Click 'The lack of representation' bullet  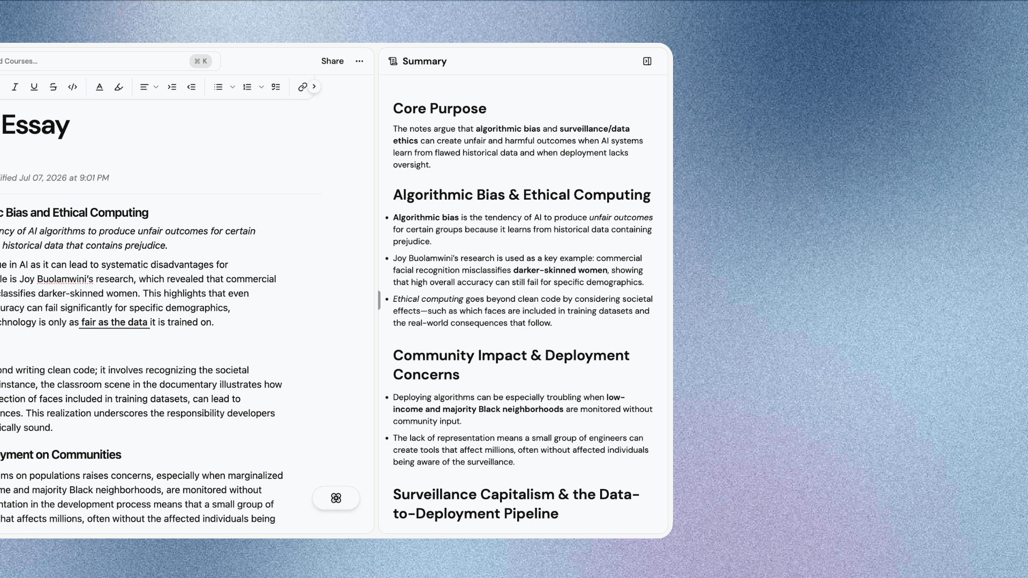(x=520, y=450)
